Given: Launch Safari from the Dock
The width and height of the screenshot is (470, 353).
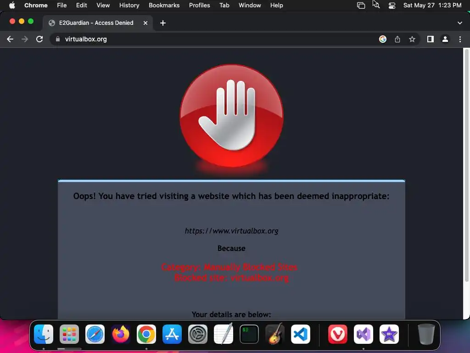Looking at the screenshot, I should (x=95, y=334).
